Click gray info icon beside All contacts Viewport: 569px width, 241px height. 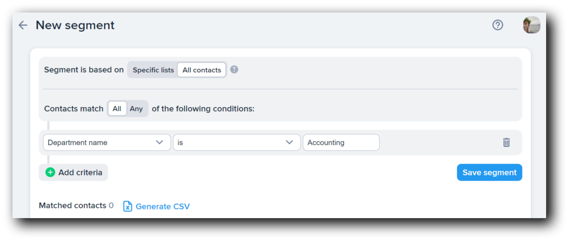(x=234, y=70)
